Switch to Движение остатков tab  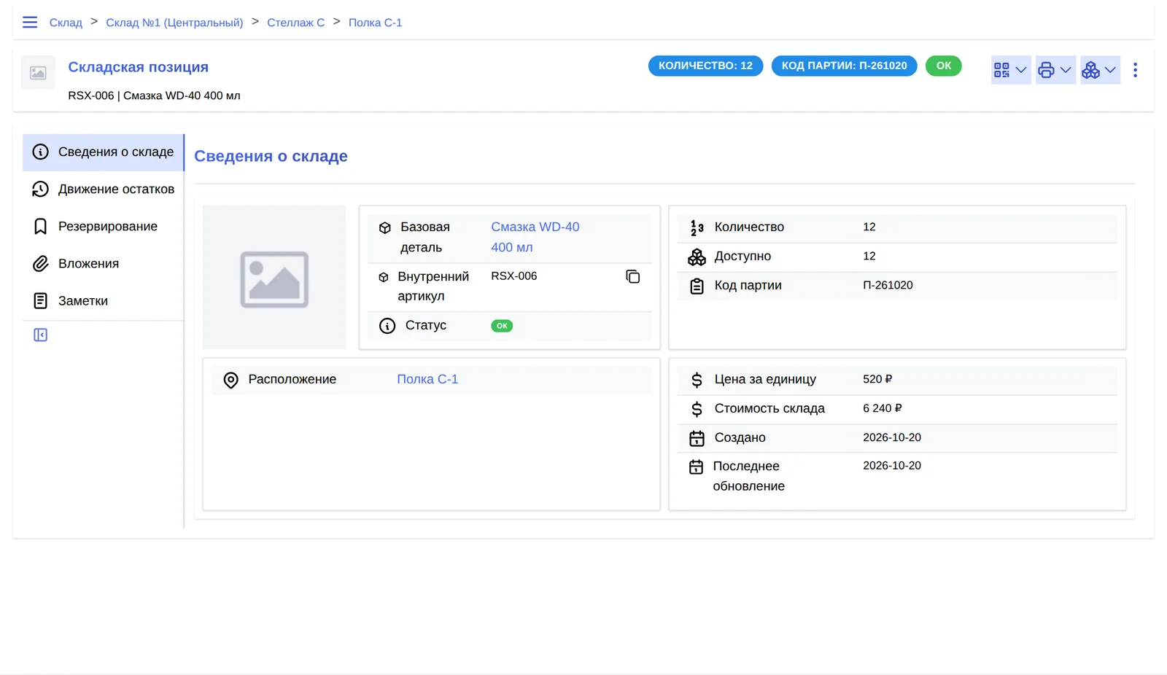[104, 190]
